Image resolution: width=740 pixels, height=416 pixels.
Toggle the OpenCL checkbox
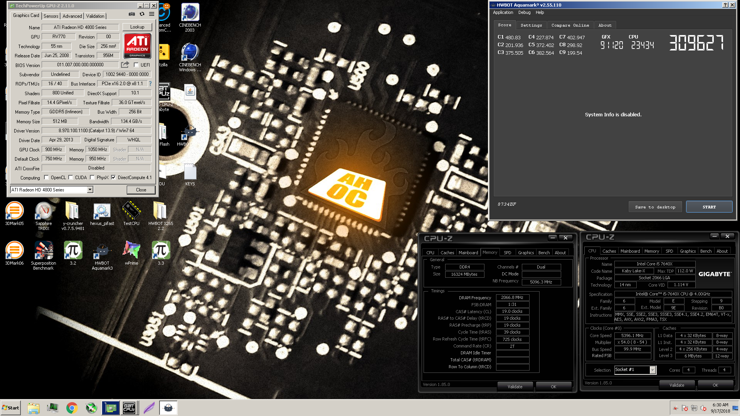click(46, 178)
